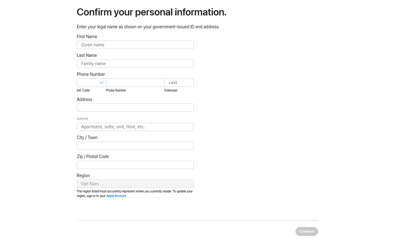Select the City / Town input box
The image size is (393, 244).
135,146
